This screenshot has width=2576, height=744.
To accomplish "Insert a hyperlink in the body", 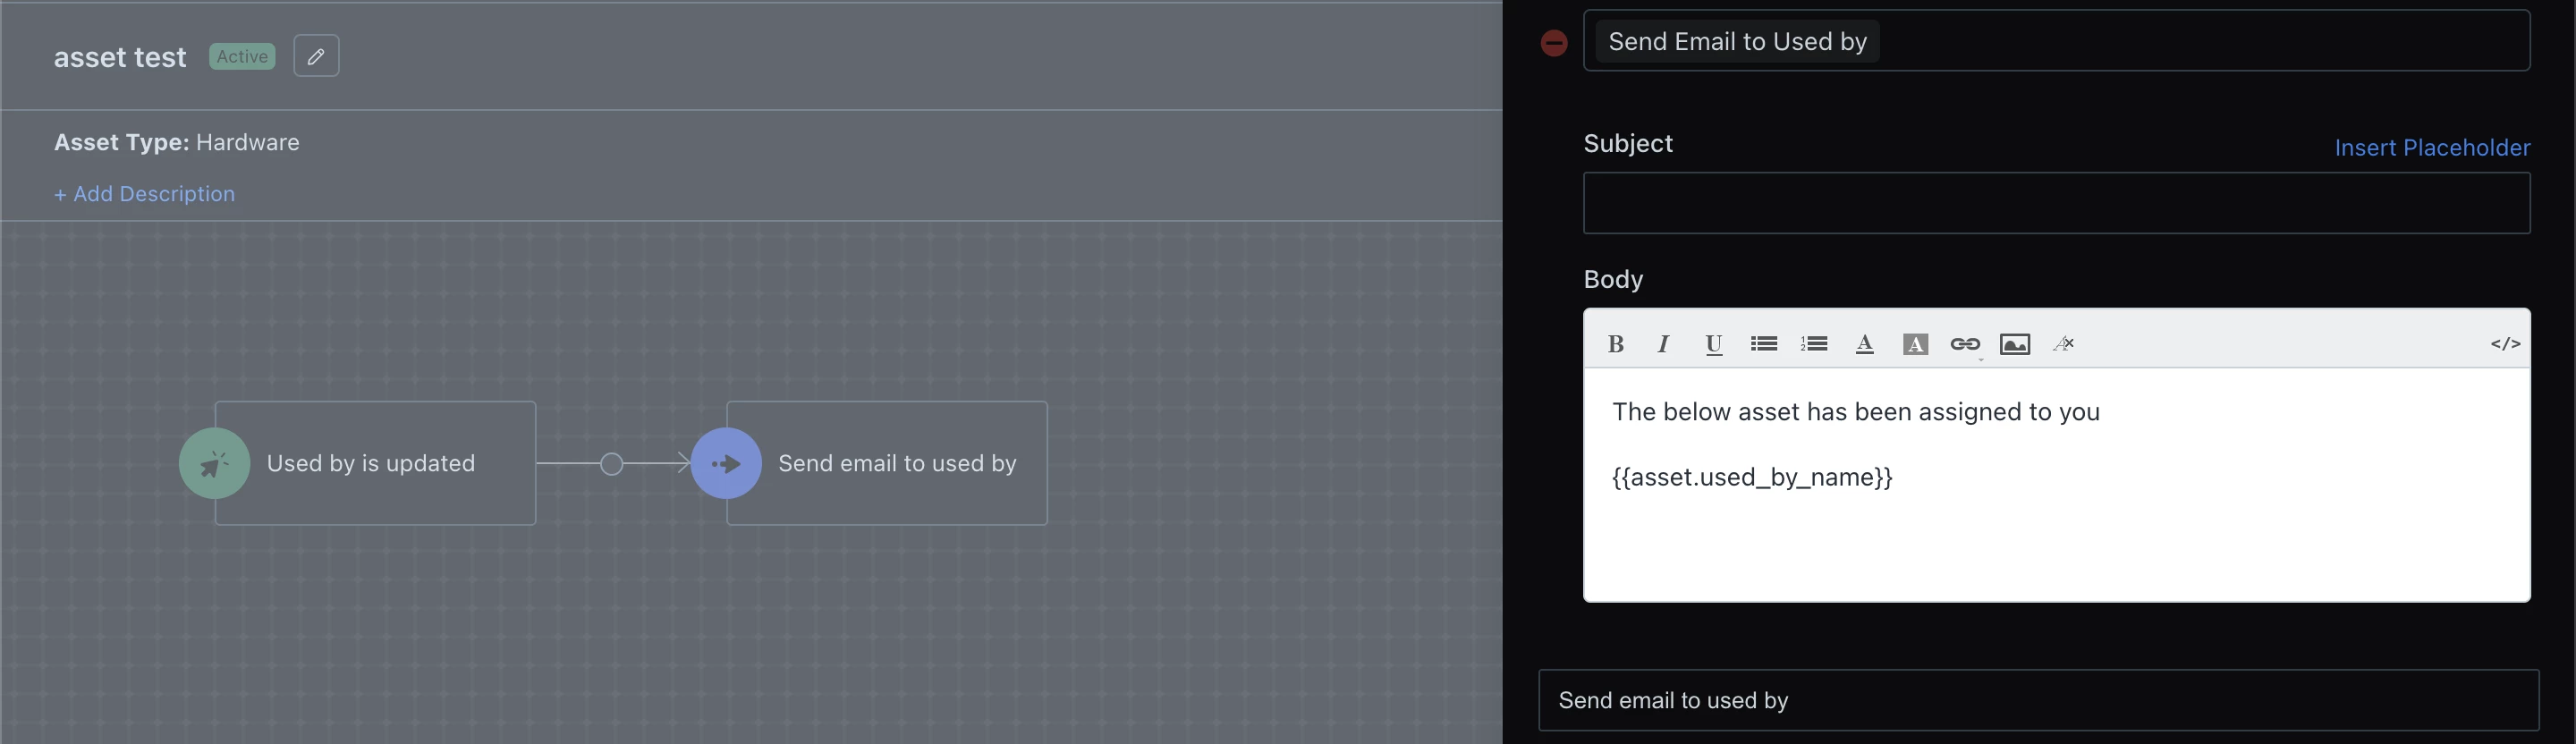I will [x=1965, y=344].
